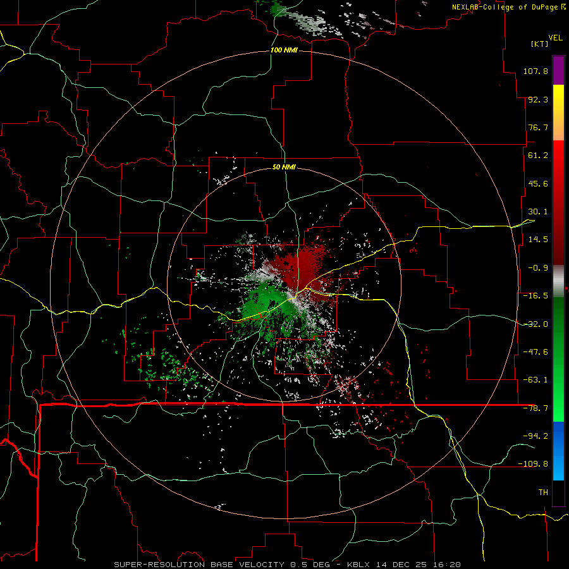Click the 76.7 velocity scale value
The width and height of the screenshot is (569, 569).
click(538, 127)
